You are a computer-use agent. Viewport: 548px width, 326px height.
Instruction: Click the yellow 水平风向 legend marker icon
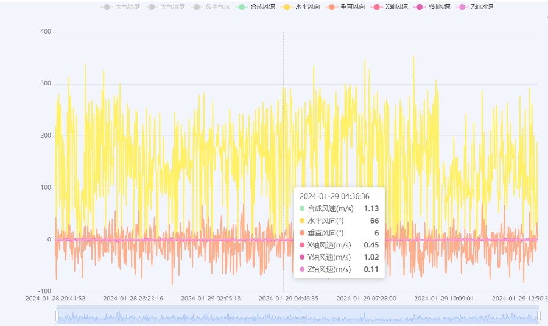click(287, 7)
